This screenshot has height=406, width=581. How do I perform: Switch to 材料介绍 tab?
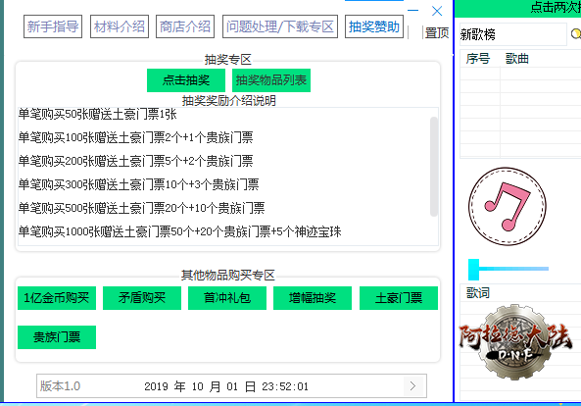pos(120,26)
